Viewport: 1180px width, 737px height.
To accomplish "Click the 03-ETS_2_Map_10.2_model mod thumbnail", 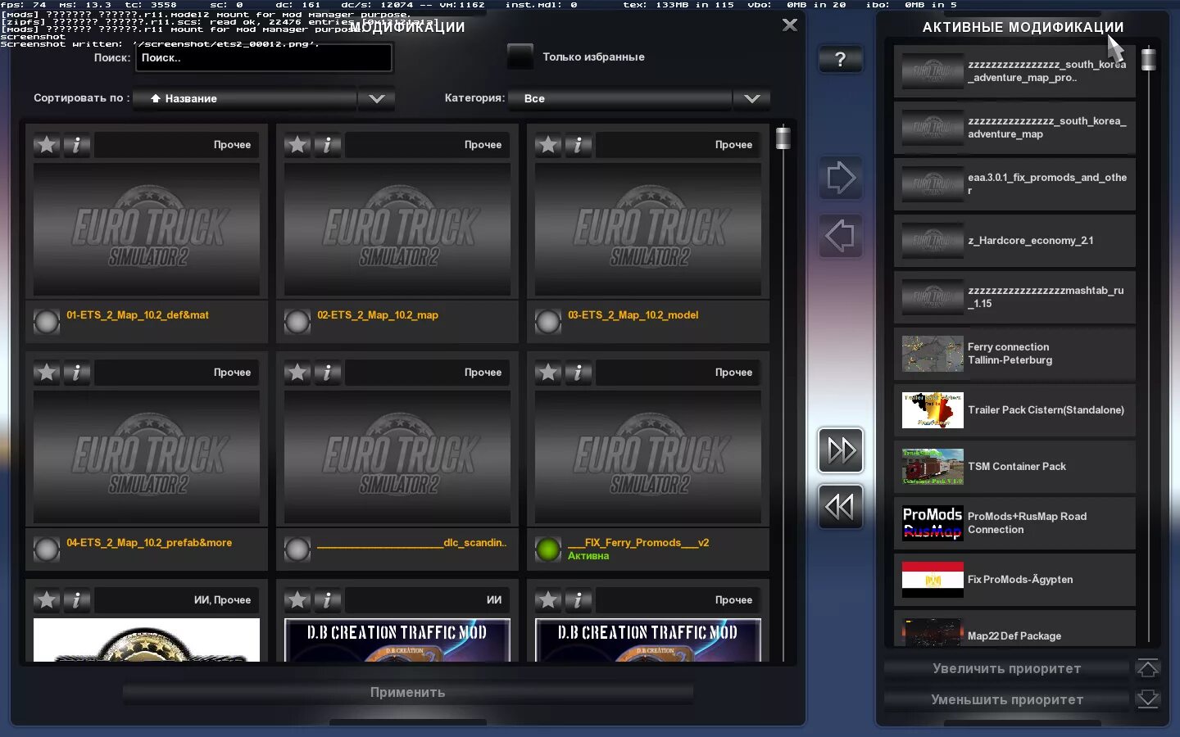I will pyautogui.click(x=648, y=229).
